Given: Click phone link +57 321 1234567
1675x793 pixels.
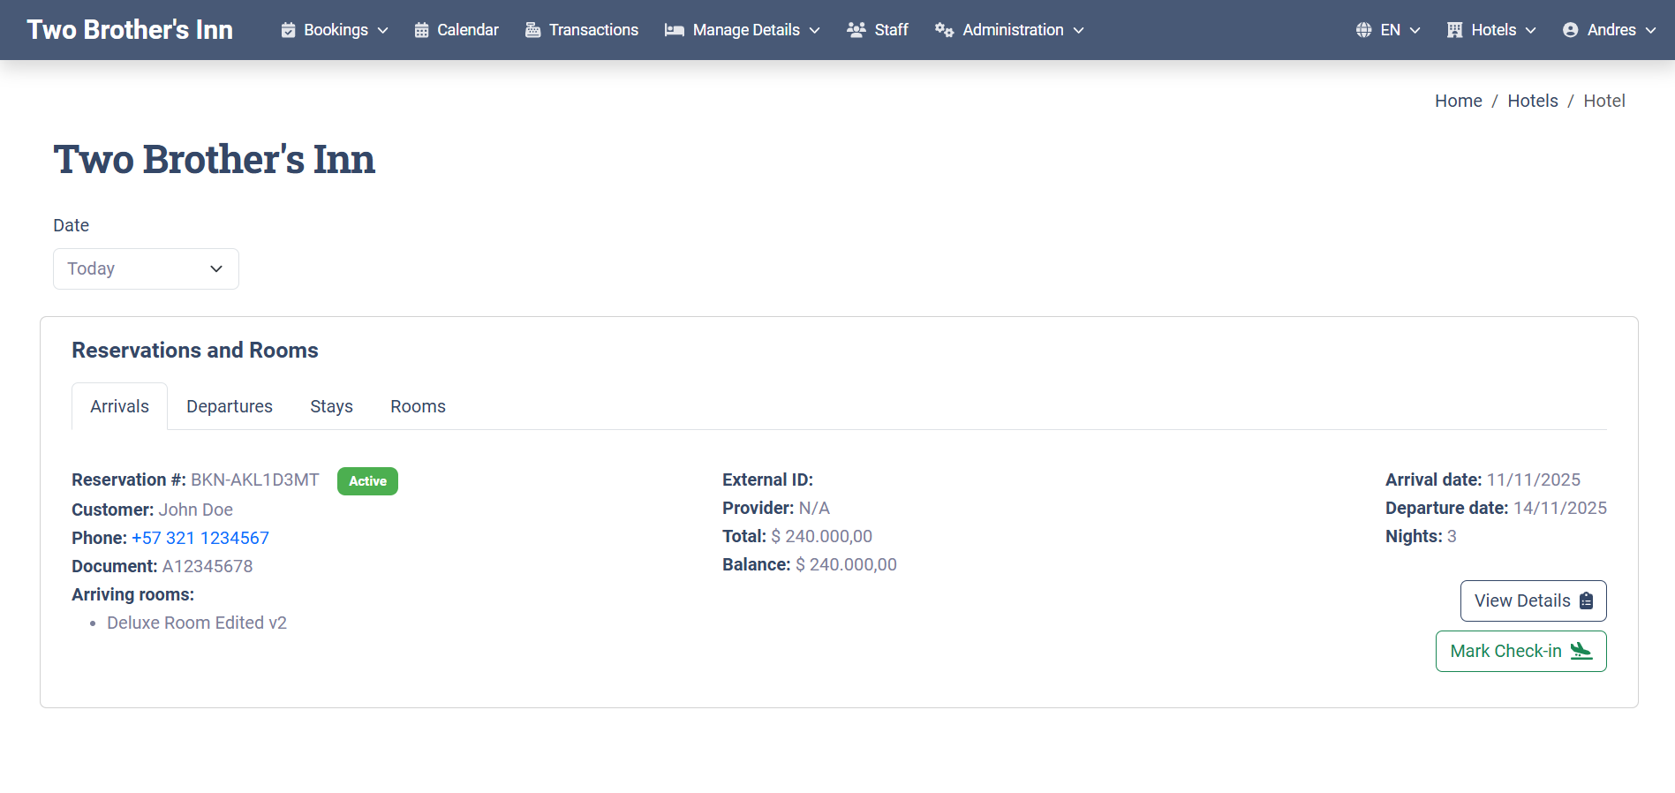Looking at the screenshot, I should [x=200, y=538].
